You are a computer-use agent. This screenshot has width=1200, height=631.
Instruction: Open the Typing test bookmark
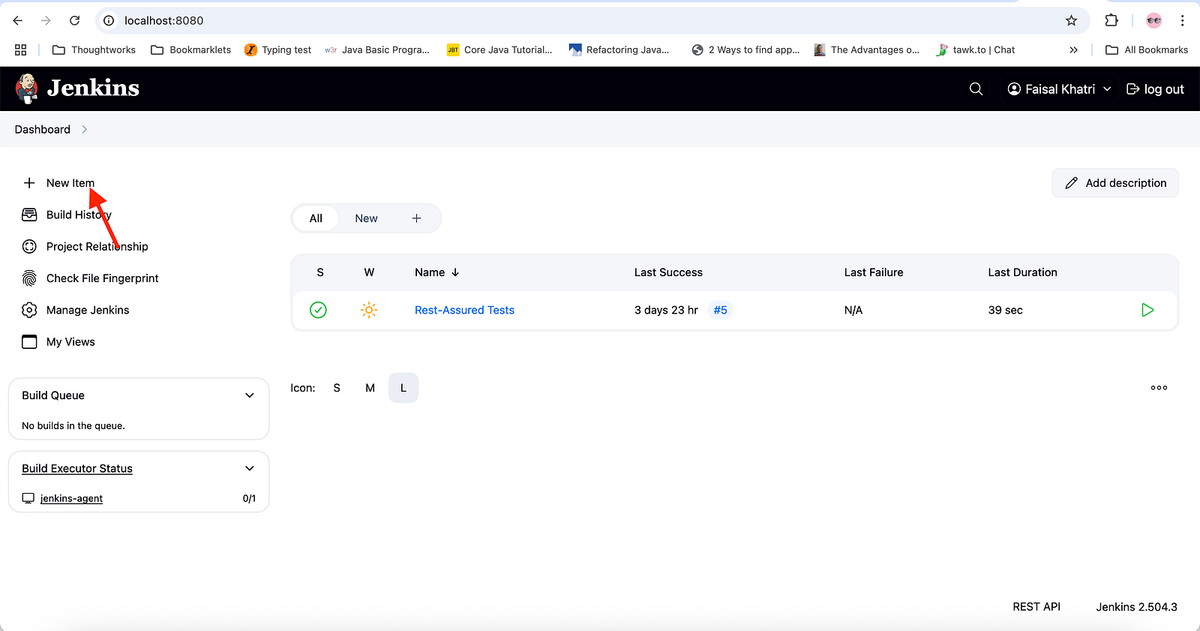pyautogui.click(x=277, y=50)
